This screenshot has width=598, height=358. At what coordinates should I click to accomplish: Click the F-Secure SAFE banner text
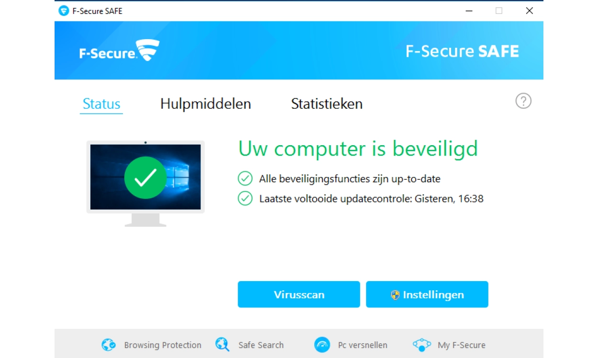pyautogui.click(x=462, y=51)
